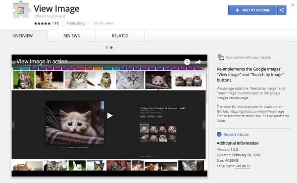The image size is (297, 183).
Task: Switch to the Related tab
Action: (x=120, y=36)
